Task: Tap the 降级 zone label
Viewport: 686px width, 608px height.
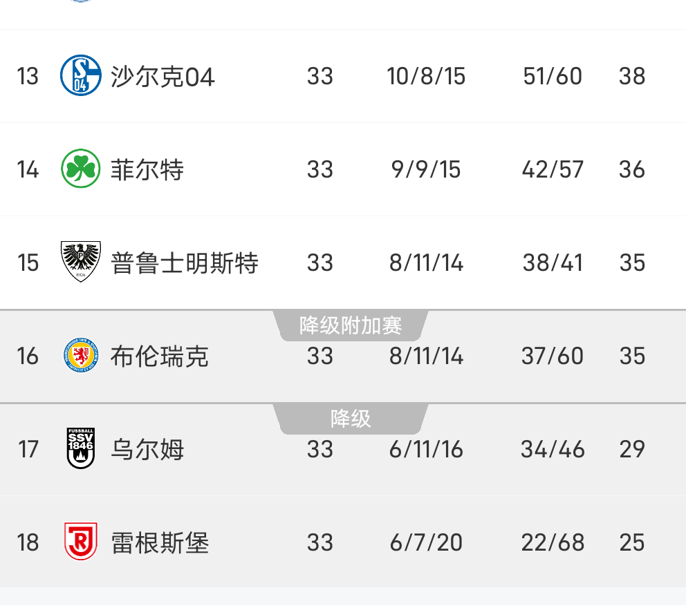Action: [x=351, y=419]
